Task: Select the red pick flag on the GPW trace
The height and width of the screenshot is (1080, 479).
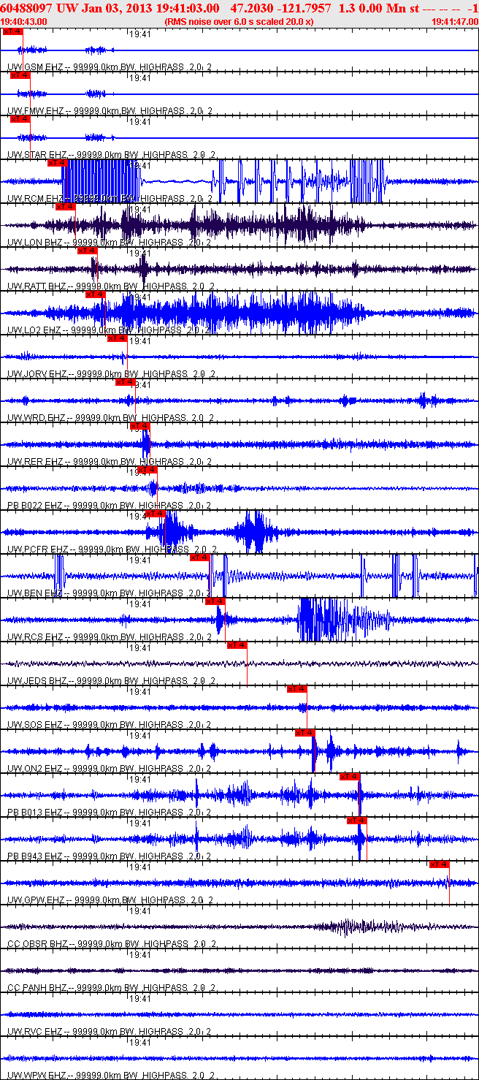Action: click(x=439, y=864)
